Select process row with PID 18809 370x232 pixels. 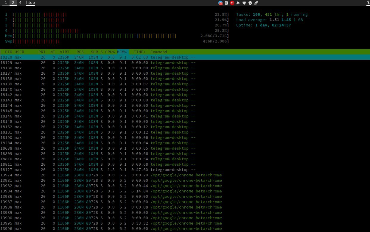pos(185,153)
